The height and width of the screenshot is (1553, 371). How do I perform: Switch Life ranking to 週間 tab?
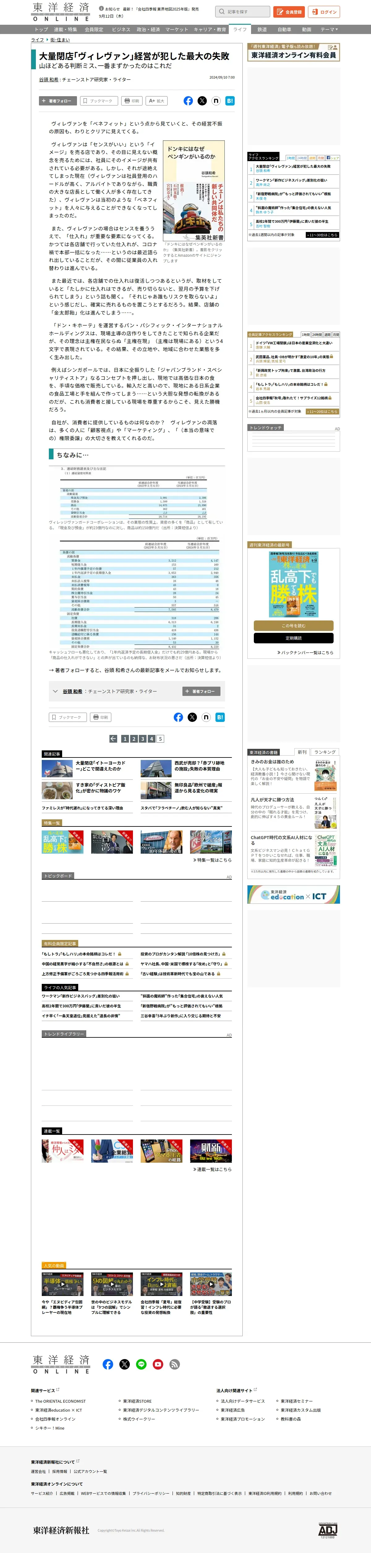312,158
